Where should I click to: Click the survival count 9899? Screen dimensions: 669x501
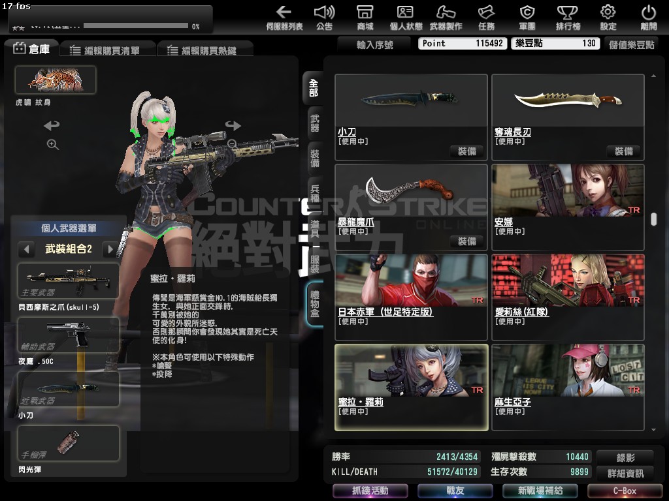pos(579,472)
